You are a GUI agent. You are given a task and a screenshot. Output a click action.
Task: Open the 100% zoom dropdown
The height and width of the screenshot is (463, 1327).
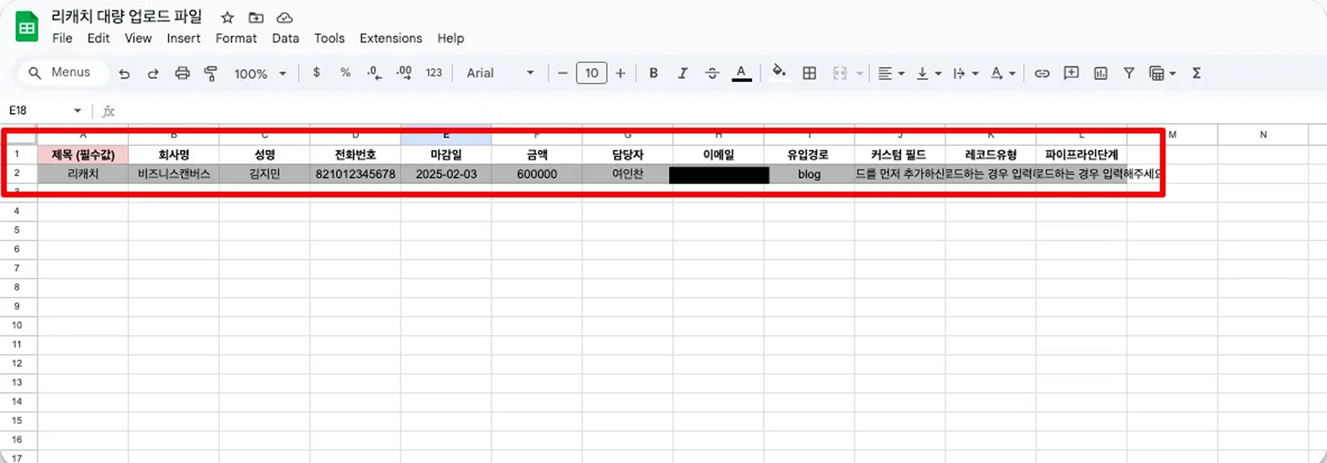click(x=260, y=74)
